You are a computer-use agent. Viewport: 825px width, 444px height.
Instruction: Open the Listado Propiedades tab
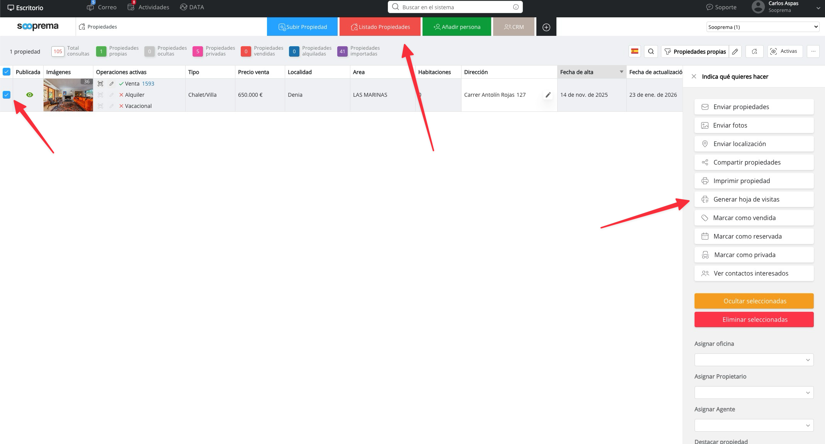coord(380,27)
